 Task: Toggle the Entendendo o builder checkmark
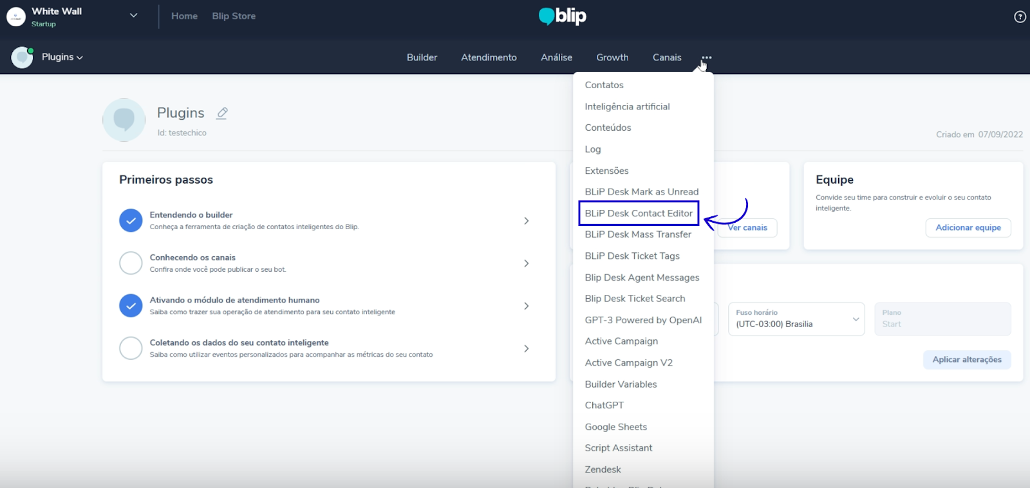pos(131,220)
